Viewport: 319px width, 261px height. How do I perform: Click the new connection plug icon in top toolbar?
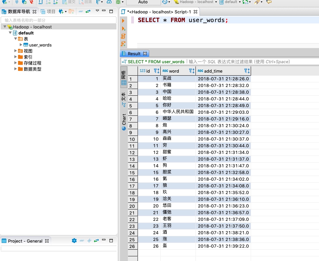[x=4, y=2]
